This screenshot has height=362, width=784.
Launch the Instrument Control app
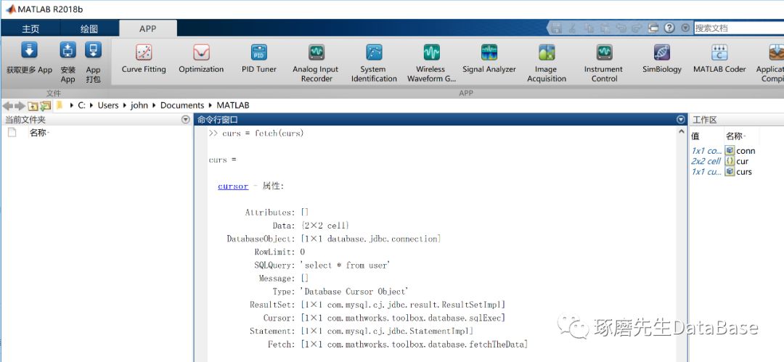coord(604,63)
